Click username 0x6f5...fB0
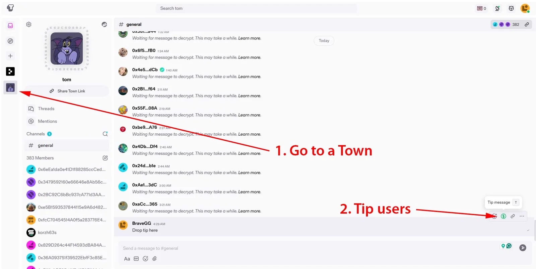536x269 pixels. 144,50
